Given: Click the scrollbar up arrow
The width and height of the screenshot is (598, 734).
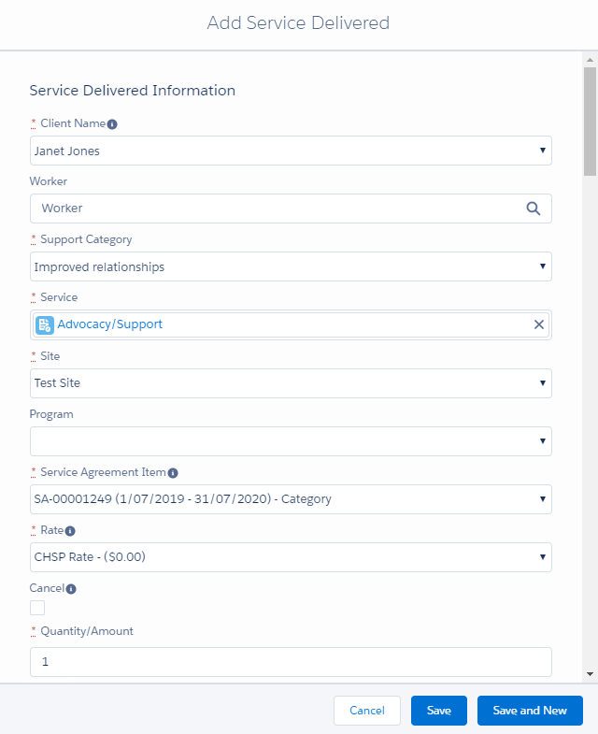Looking at the screenshot, I should click(x=590, y=61).
